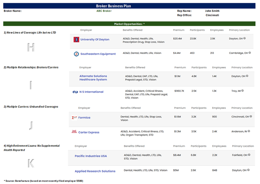Open the Southeastern Equipment employer link

pos(98,54)
